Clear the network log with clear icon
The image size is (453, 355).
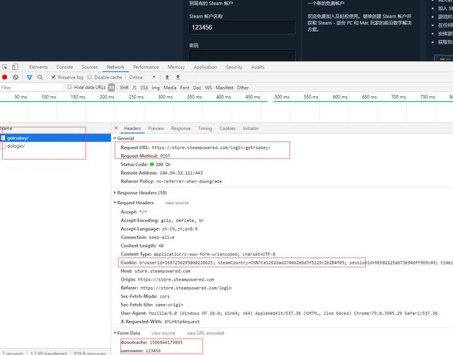click(x=16, y=77)
